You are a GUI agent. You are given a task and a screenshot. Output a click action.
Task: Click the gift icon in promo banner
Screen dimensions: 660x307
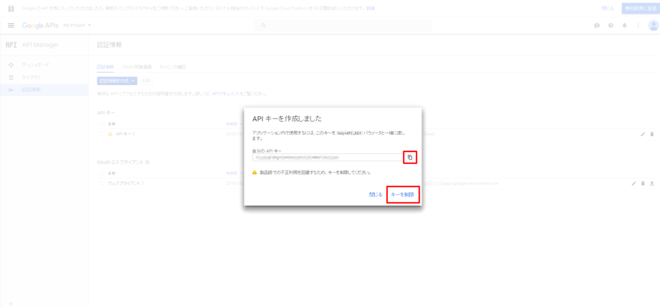(x=12, y=8)
